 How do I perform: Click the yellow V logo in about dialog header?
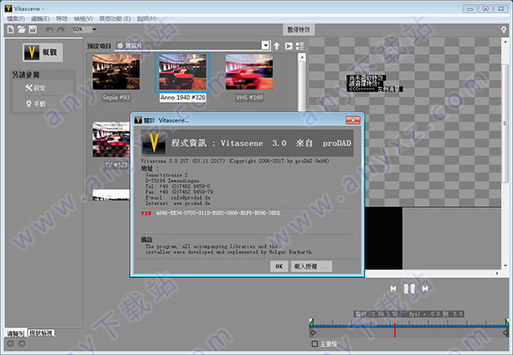tap(154, 144)
